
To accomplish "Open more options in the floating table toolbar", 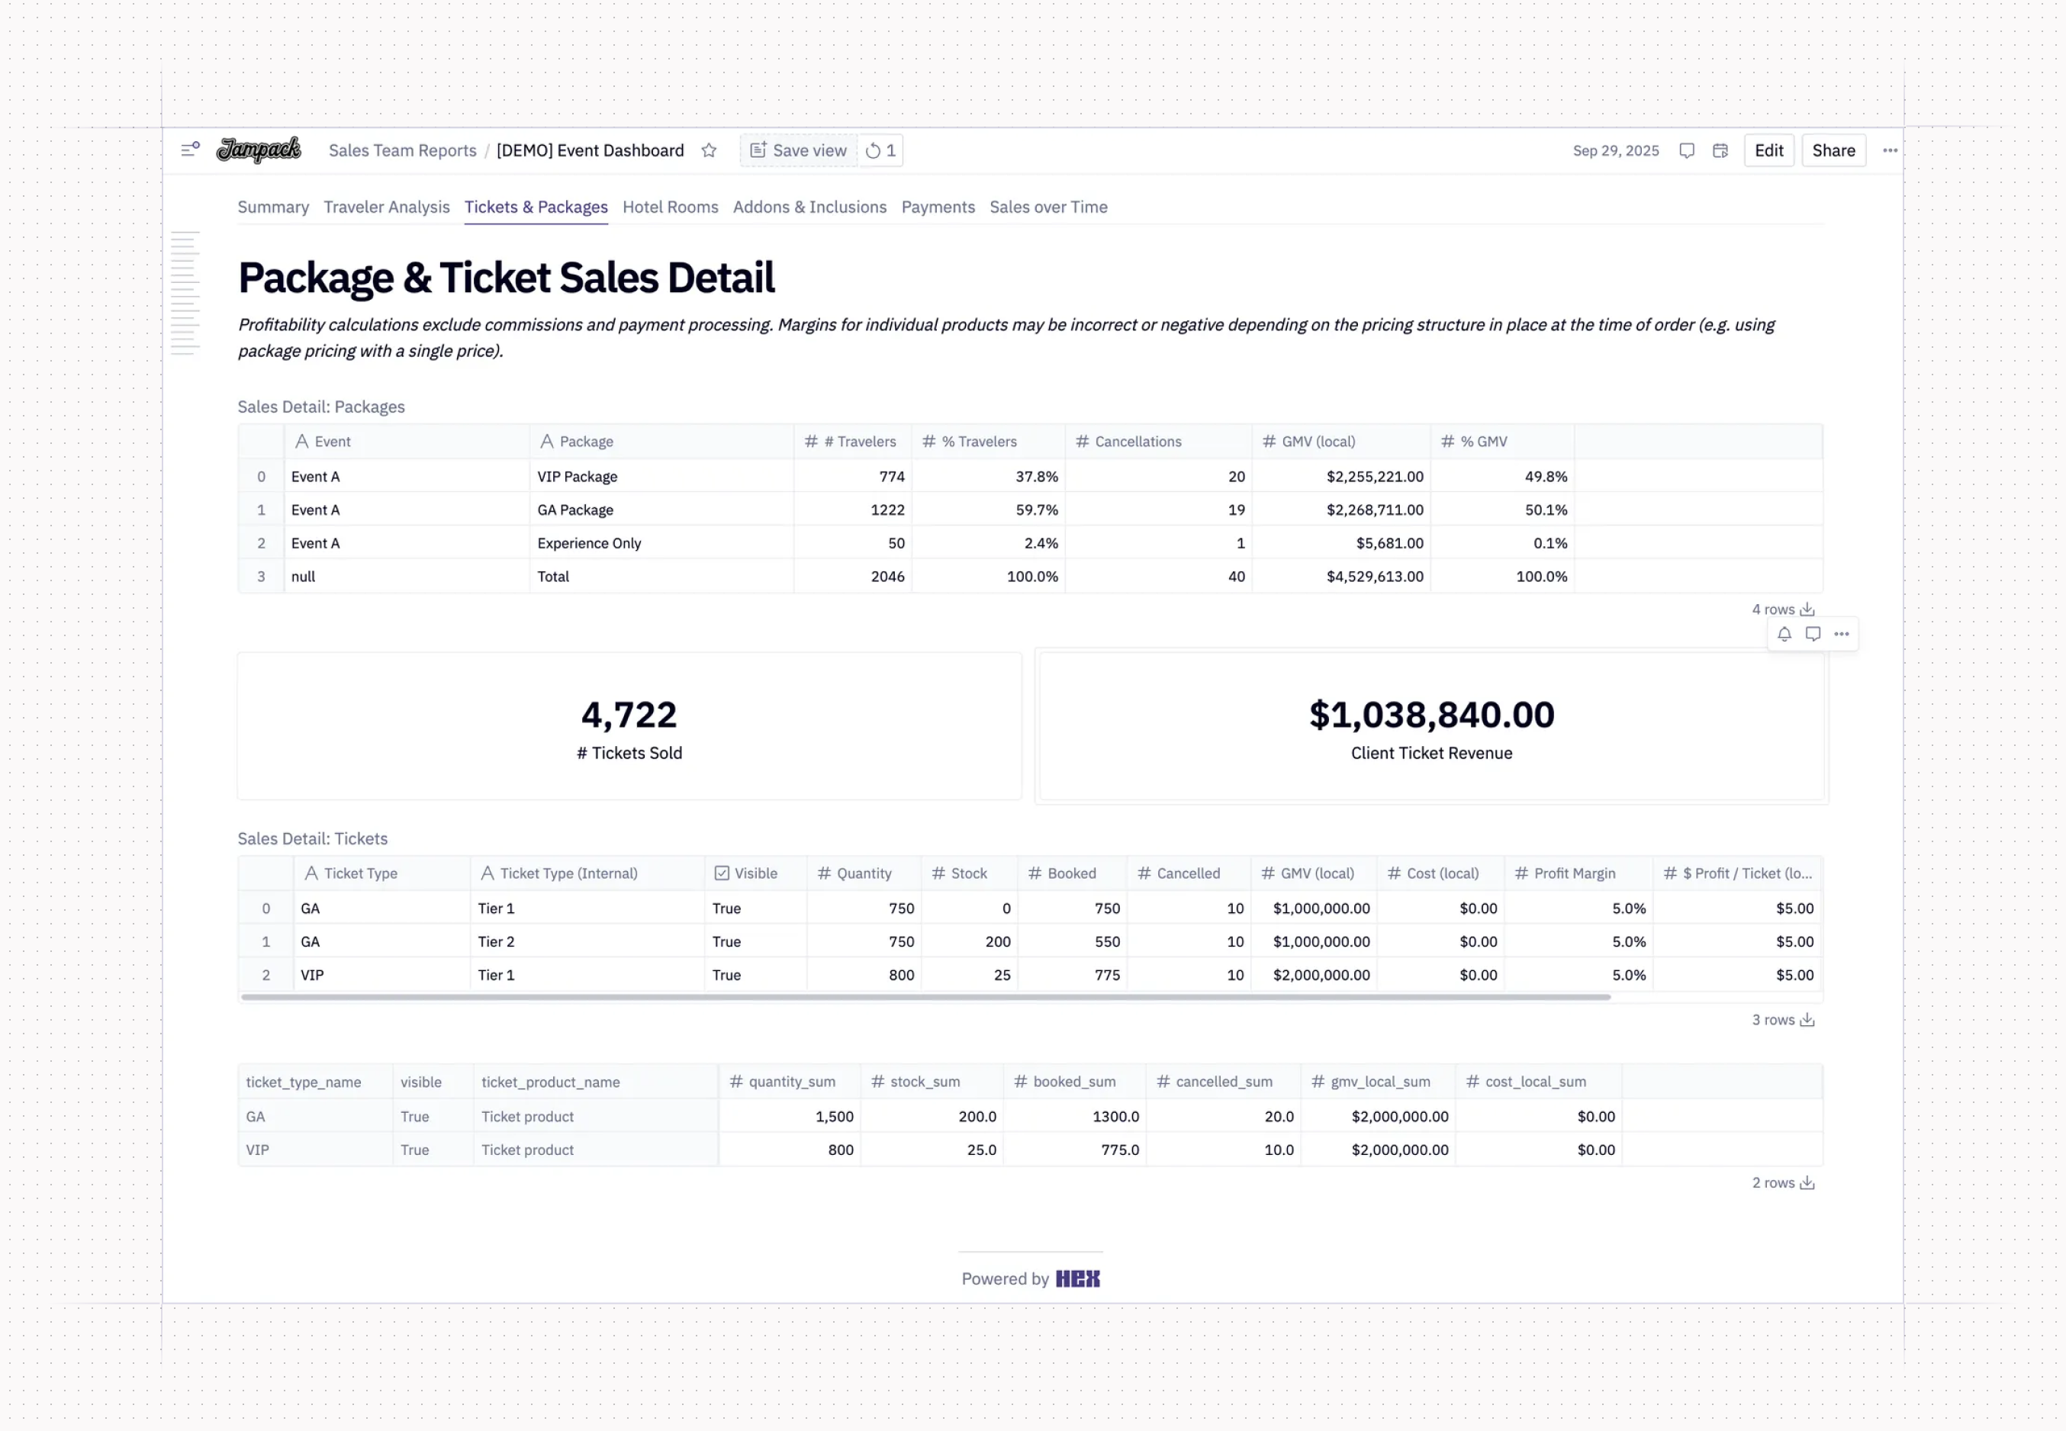I will (x=1842, y=634).
